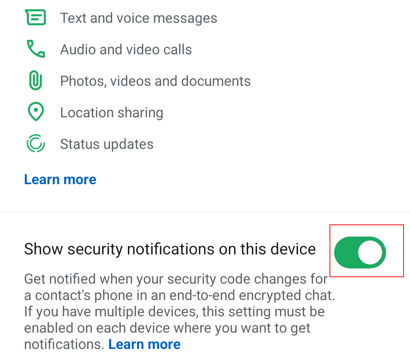
Task: Select 'Text and voice messages' label
Action: pyautogui.click(x=139, y=18)
